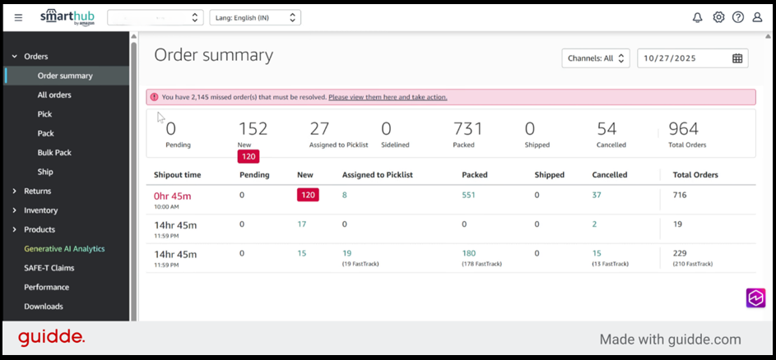Open the Lang: English (IN) dropdown
776x360 pixels.
[254, 17]
